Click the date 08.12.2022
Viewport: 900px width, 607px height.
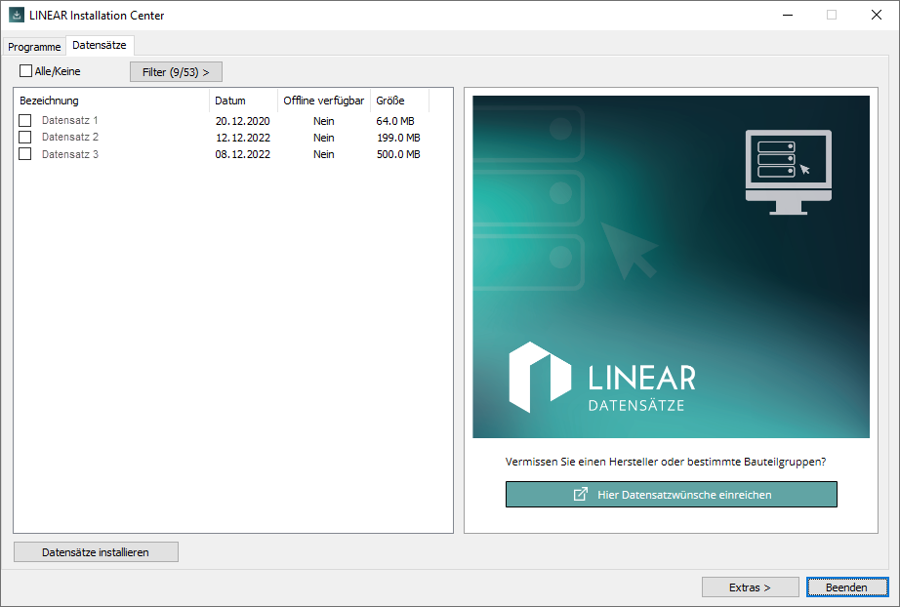pyautogui.click(x=243, y=154)
